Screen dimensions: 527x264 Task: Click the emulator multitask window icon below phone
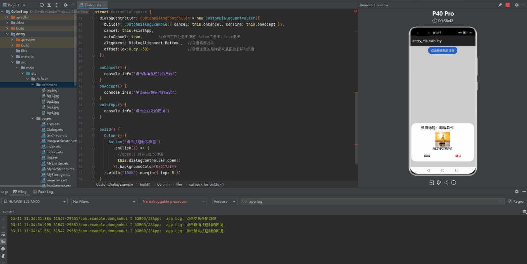(x=431, y=183)
